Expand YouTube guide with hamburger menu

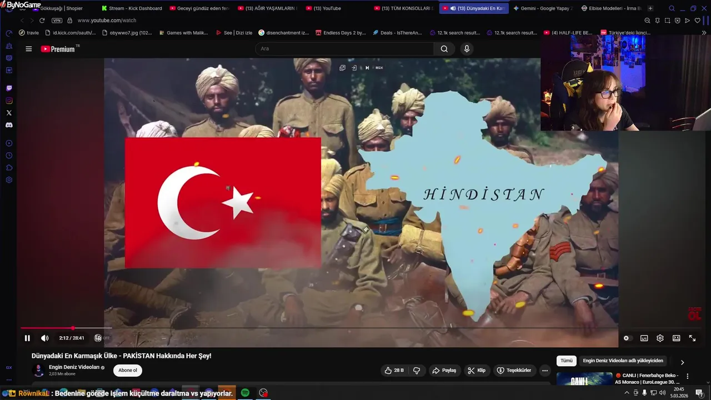[x=29, y=49]
